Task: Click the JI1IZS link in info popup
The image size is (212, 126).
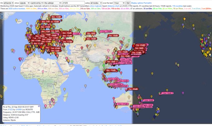Action: point(10,110)
